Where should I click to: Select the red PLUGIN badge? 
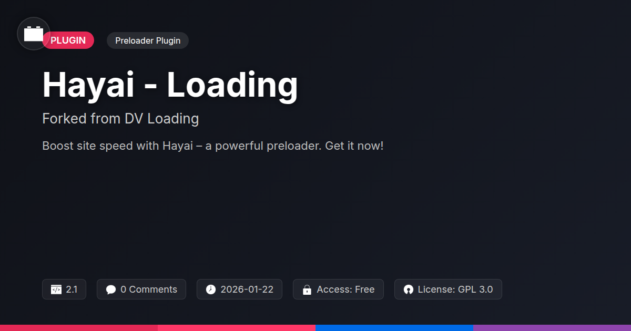(x=68, y=40)
